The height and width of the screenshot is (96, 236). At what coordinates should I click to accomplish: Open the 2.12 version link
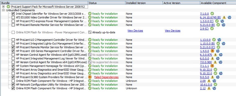203,88
